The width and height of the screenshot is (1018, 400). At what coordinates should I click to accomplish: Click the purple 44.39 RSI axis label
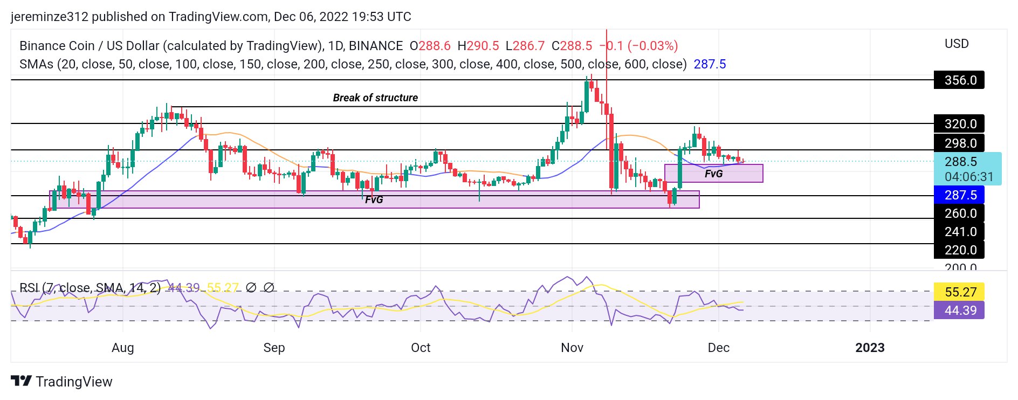(960, 311)
